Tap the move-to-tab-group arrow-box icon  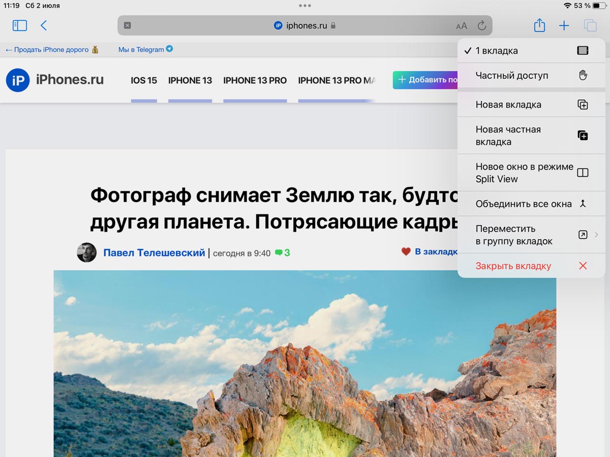click(x=583, y=235)
